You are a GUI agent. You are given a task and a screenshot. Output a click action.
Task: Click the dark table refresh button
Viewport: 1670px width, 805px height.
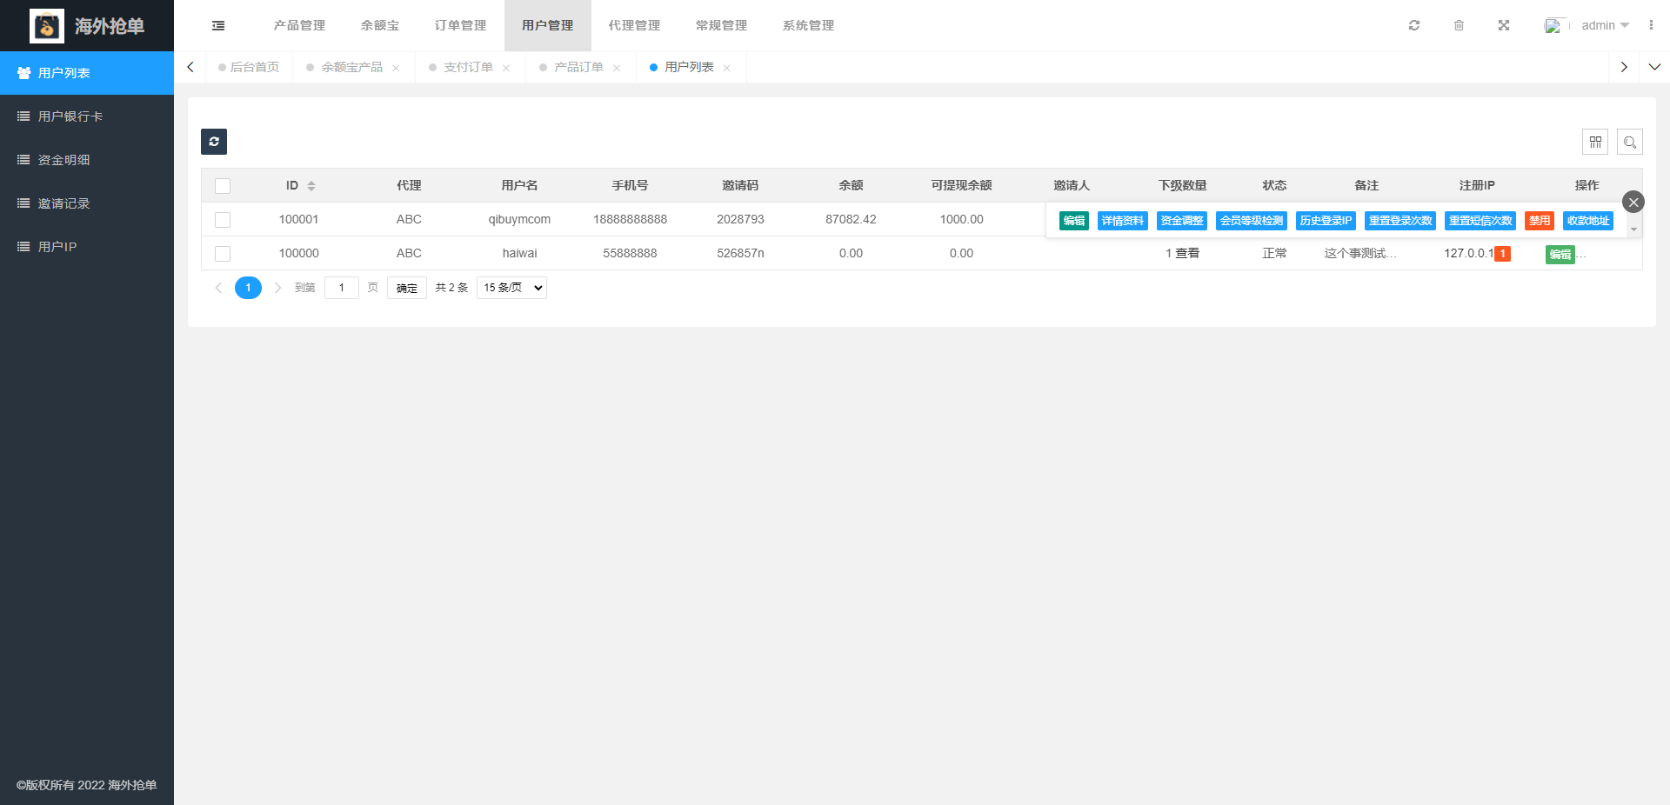click(214, 142)
